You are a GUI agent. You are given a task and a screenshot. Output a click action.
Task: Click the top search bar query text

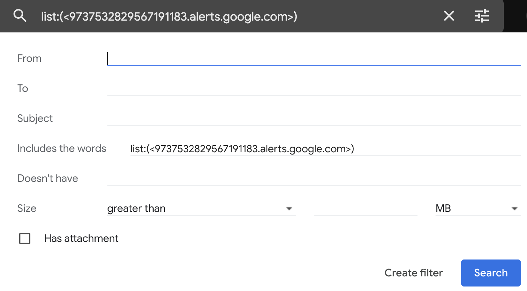(169, 16)
